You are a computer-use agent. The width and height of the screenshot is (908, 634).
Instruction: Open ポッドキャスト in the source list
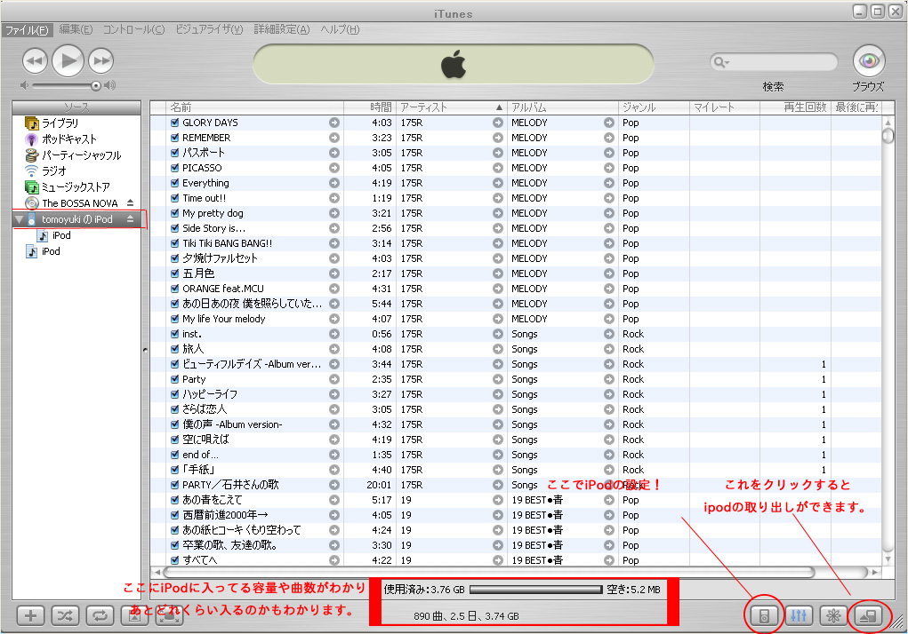68,139
